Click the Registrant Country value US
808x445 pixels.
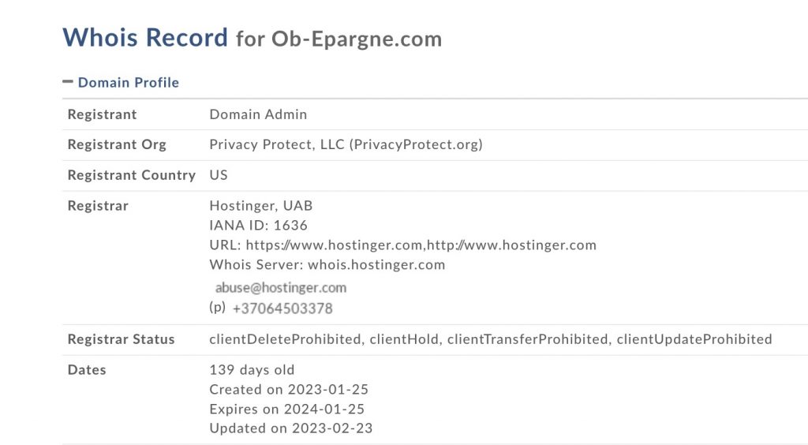(x=219, y=175)
